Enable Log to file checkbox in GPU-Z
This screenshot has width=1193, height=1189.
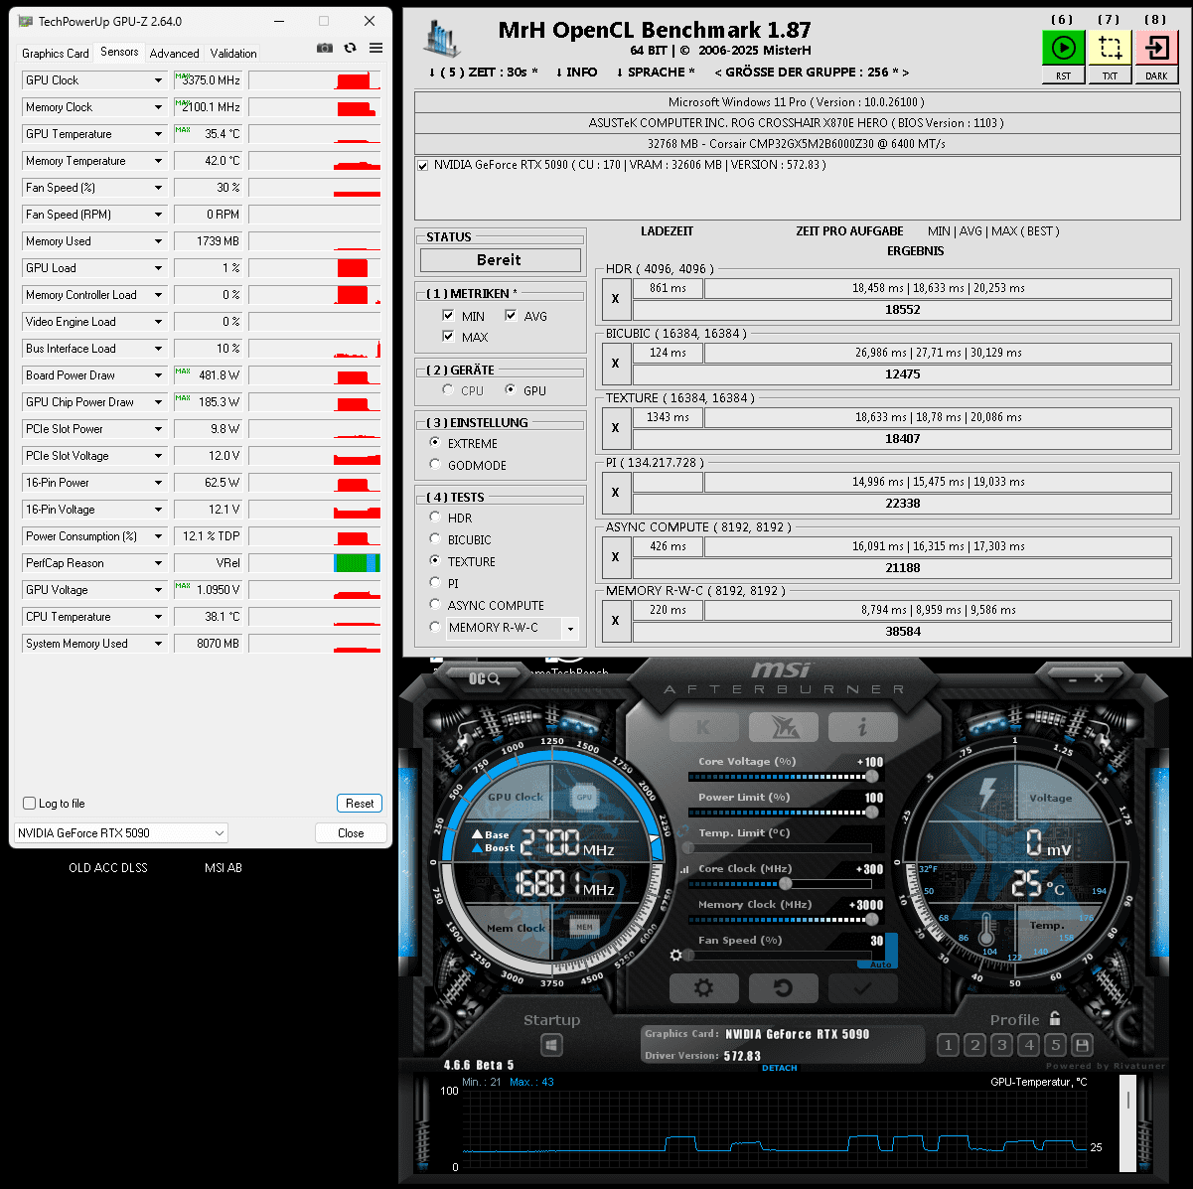(x=29, y=804)
